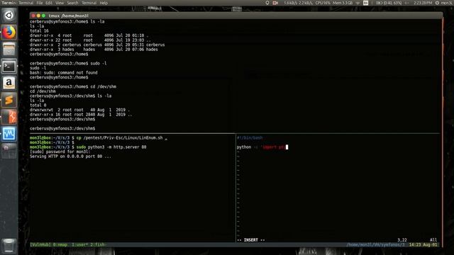The image size is (454, 255).
Task: Click the clock showing 2:23 PM
Action: pos(423,3)
